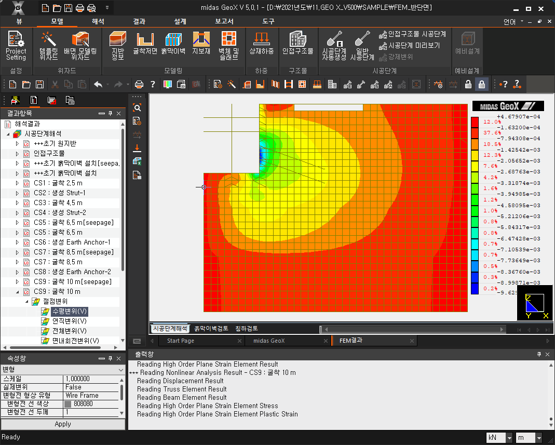Launch the 템플릿 위자드 template wizard

tap(48, 46)
